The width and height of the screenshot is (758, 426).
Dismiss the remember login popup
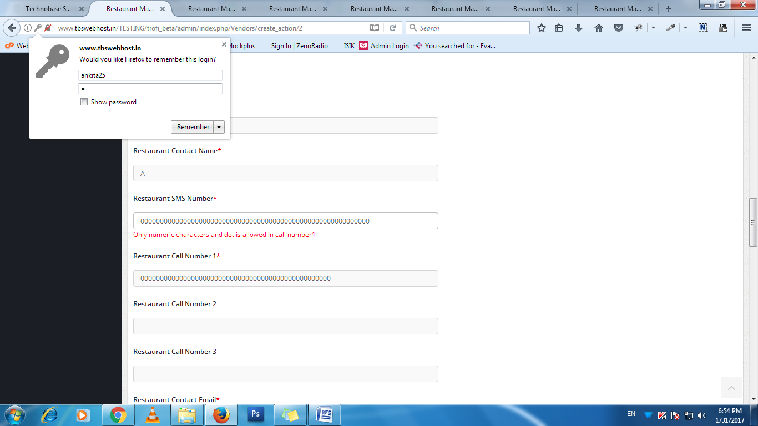pyautogui.click(x=224, y=44)
